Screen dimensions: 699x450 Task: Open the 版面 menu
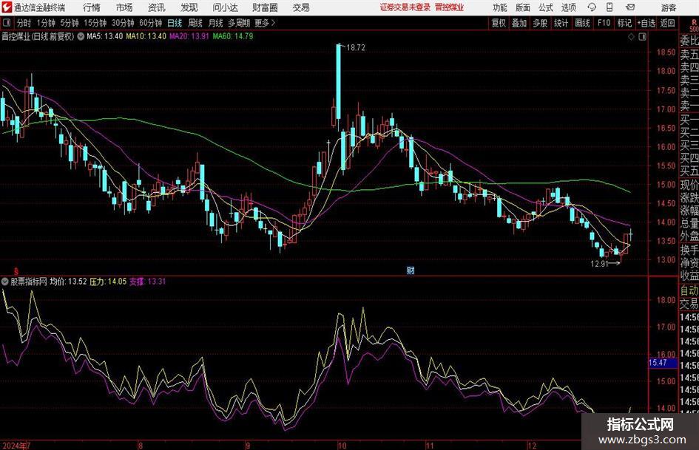pos(522,7)
